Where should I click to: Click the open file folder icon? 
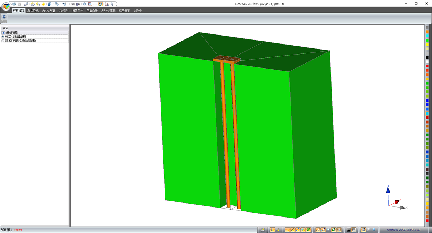pos(14,4)
